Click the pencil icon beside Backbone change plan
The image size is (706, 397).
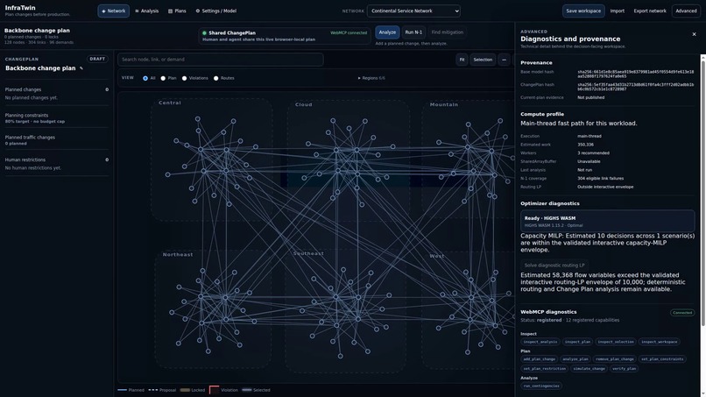point(81,68)
